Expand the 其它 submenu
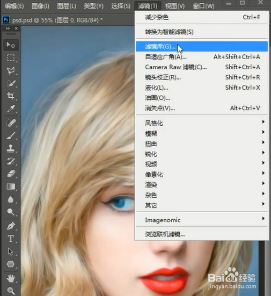This screenshot has height=296, width=271. (202, 205)
